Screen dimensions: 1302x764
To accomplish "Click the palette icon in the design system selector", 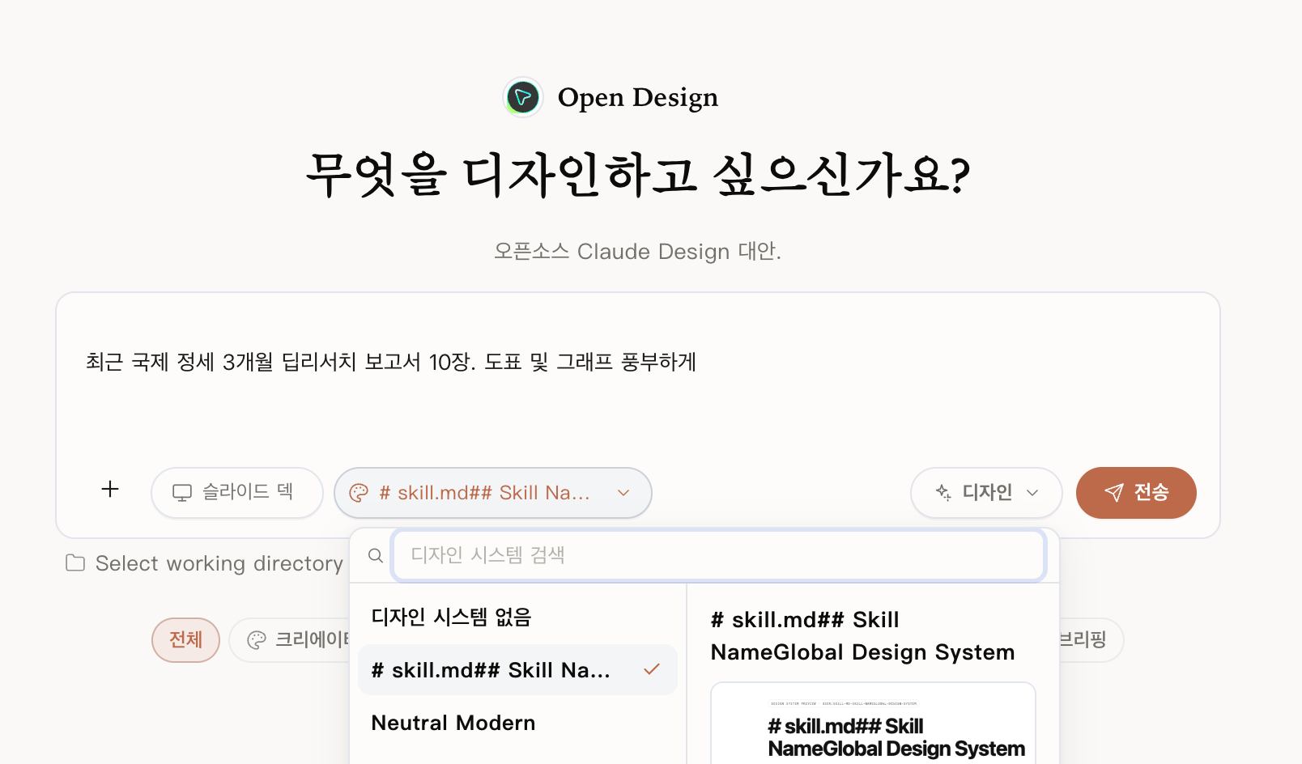I will click(x=359, y=492).
